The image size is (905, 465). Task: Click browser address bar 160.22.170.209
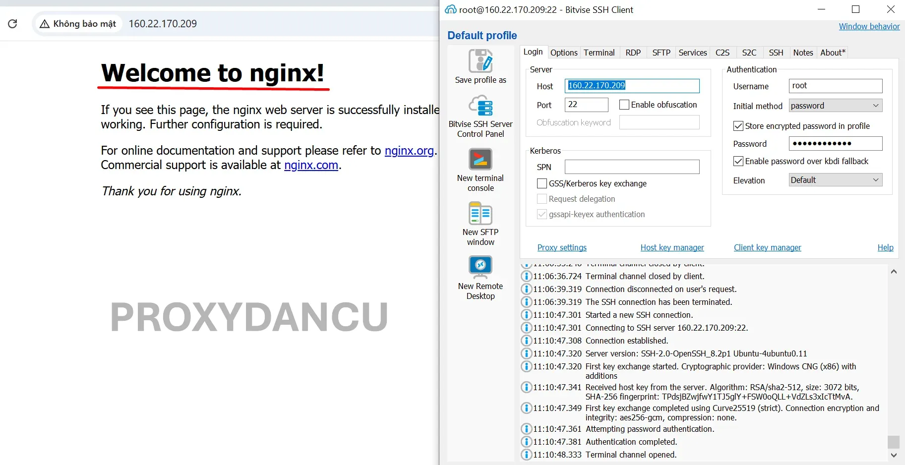tap(163, 24)
